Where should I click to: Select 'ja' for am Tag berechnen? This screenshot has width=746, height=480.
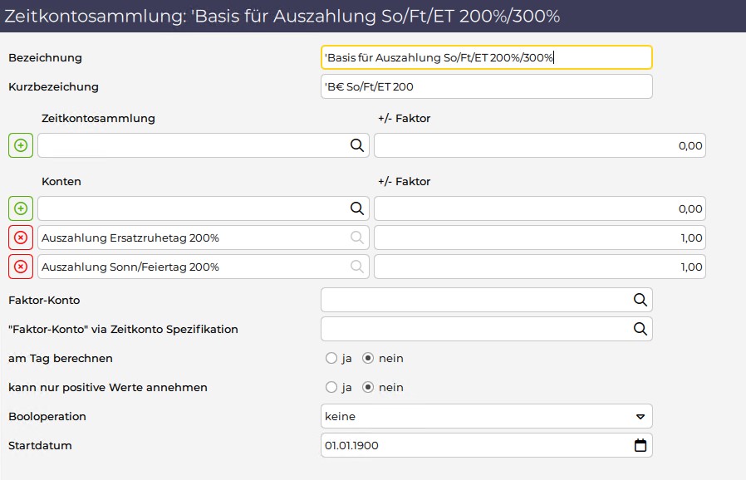[x=331, y=358]
